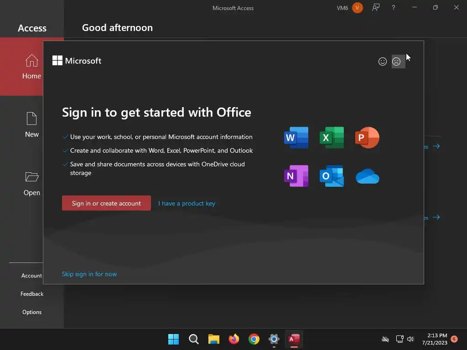This screenshot has height=350, width=467.
Task: Click the OneDrive cloud icon
Action: (x=367, y=176)
